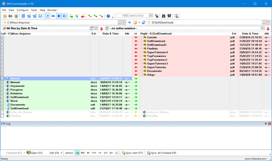Uncheck the Word docx row checkbox
This screenshot has height=161, width=272.
[x=2, y=101]
